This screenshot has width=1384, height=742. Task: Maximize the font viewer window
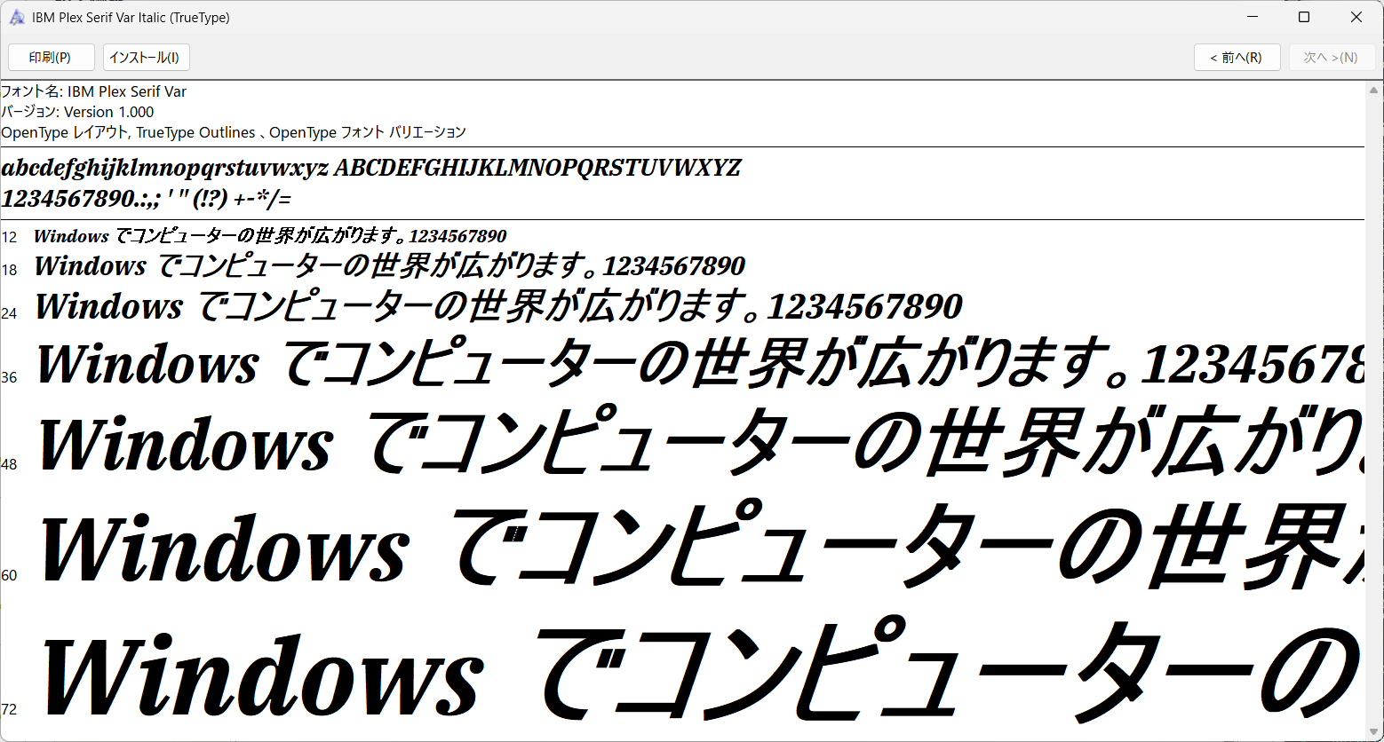tap(1304, 17)
